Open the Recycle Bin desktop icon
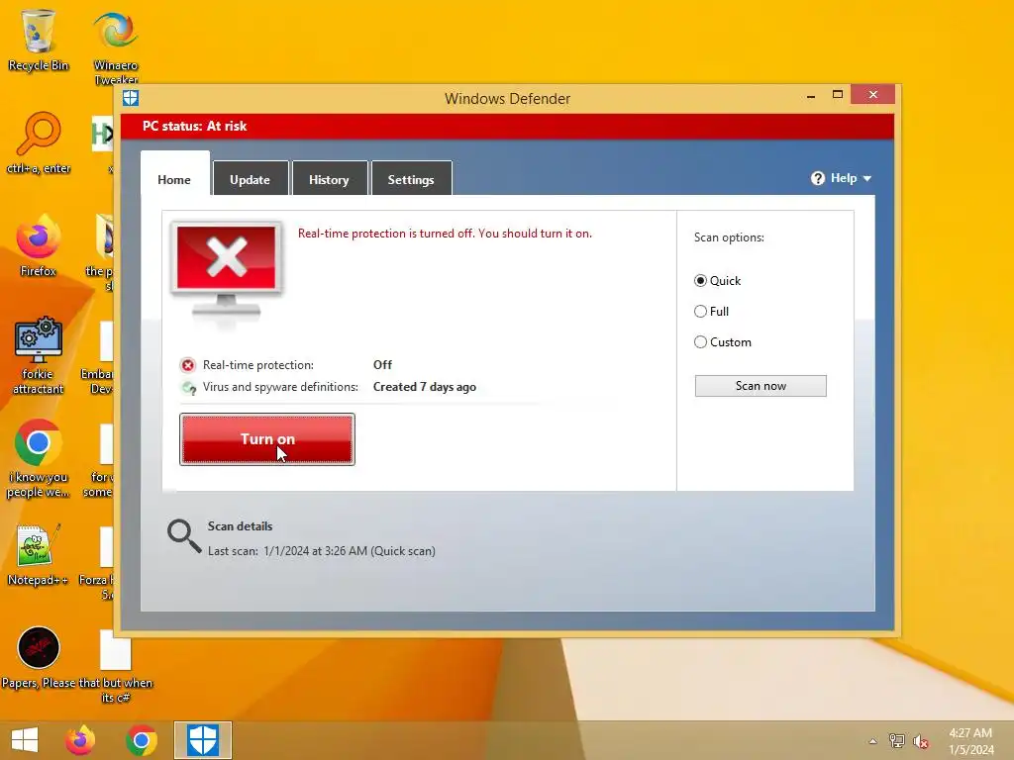 click(39, 40)
